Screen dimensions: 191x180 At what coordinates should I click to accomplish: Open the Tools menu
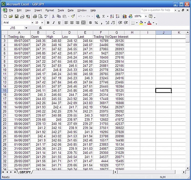pos(61,10)
